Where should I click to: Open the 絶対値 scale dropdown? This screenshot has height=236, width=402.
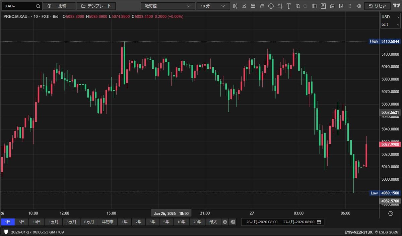[168, 6]
